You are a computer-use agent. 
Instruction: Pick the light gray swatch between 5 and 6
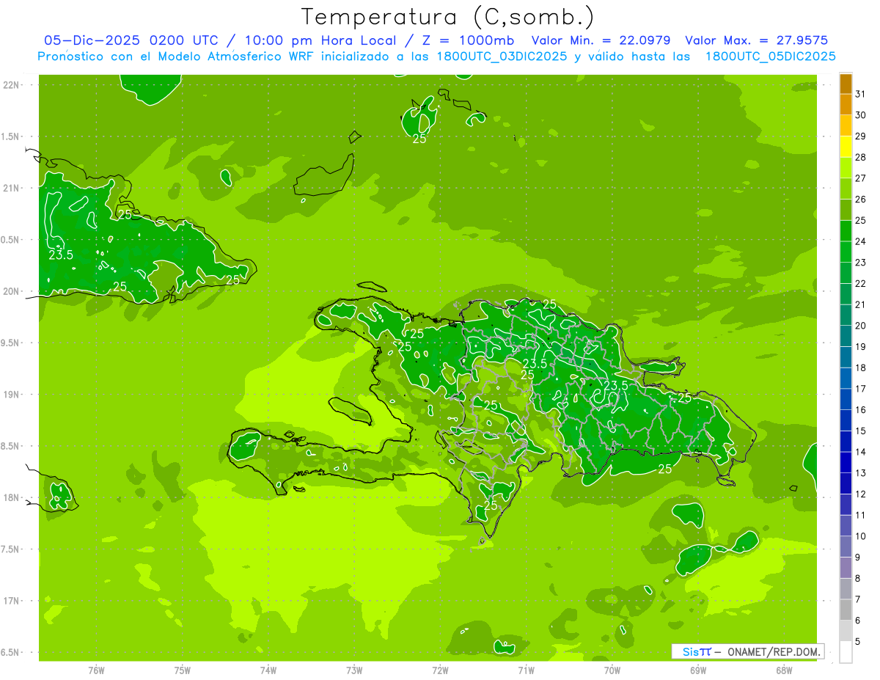846,631
